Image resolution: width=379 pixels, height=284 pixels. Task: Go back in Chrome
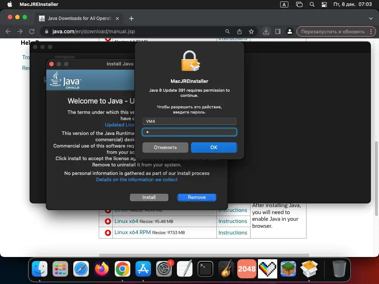tap(8, 31)
